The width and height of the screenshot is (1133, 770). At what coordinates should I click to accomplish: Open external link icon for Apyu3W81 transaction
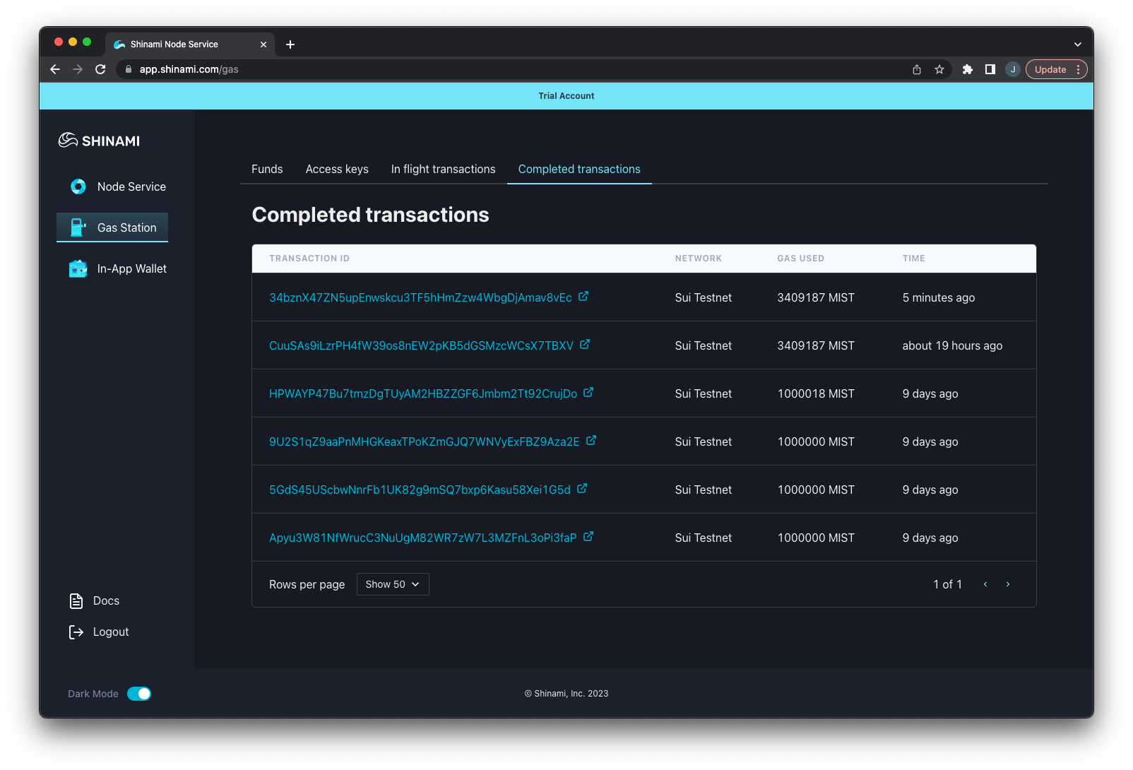click(588, 537)
